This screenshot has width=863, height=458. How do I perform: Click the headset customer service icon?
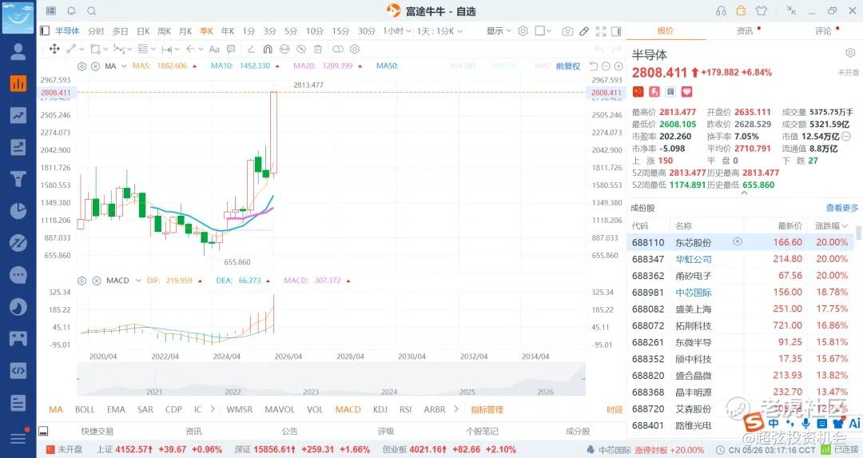(x=721, y=11)
